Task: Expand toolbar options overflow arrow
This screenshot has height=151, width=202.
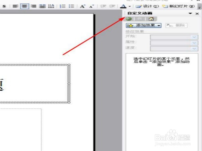Action: click(x=200, y=6)
